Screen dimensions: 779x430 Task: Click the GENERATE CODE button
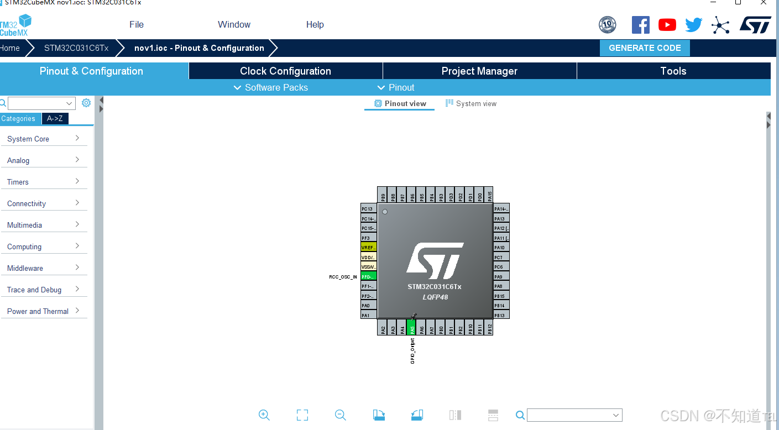tap(645, 48)
